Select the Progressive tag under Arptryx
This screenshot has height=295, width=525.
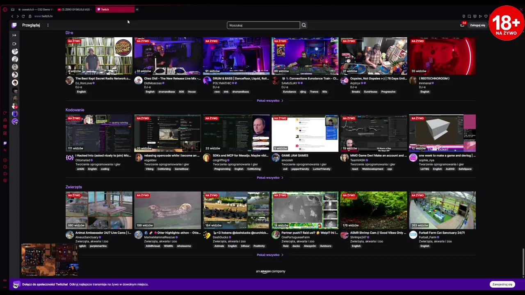click(388, 92)
